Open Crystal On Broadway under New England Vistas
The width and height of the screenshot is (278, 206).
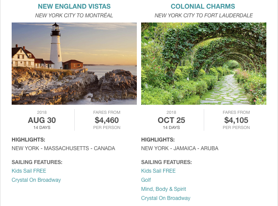(x=36, y=180)
